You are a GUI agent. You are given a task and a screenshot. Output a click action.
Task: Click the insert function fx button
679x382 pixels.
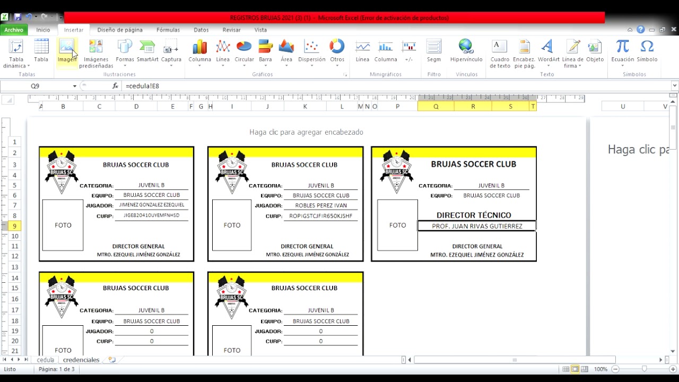(115, 86)
